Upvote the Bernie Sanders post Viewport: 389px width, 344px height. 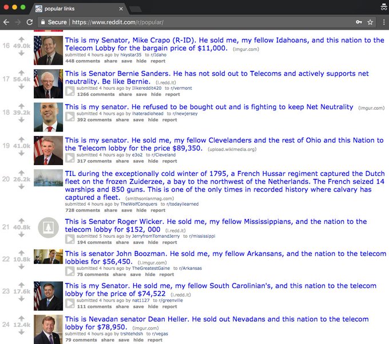pyautogui.click(x=22, y=73)
